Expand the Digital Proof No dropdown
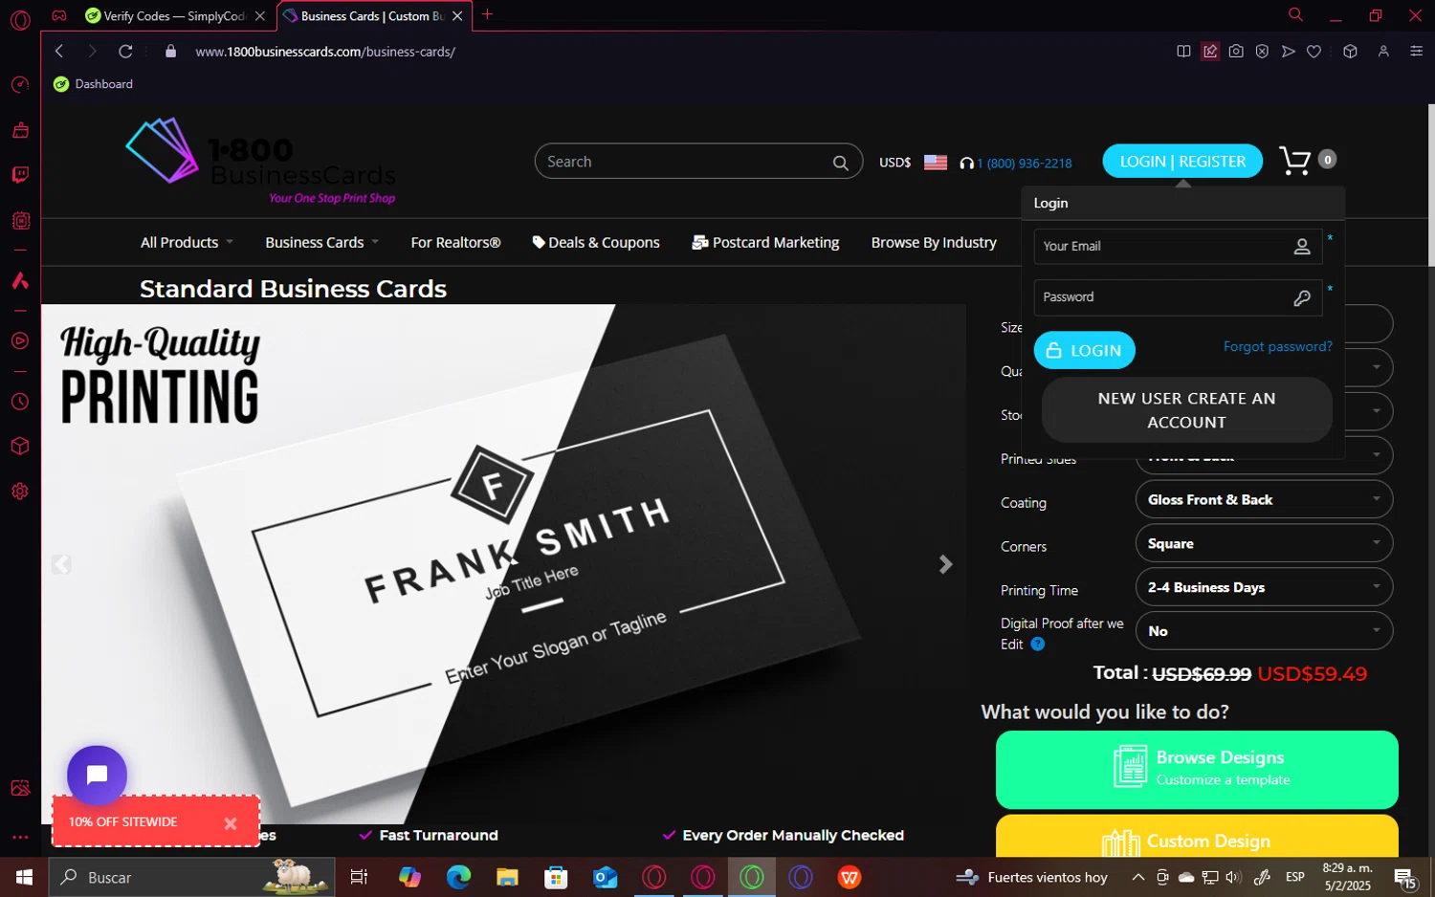Viewport: 1435px width, 897px height. (1264, 631)
